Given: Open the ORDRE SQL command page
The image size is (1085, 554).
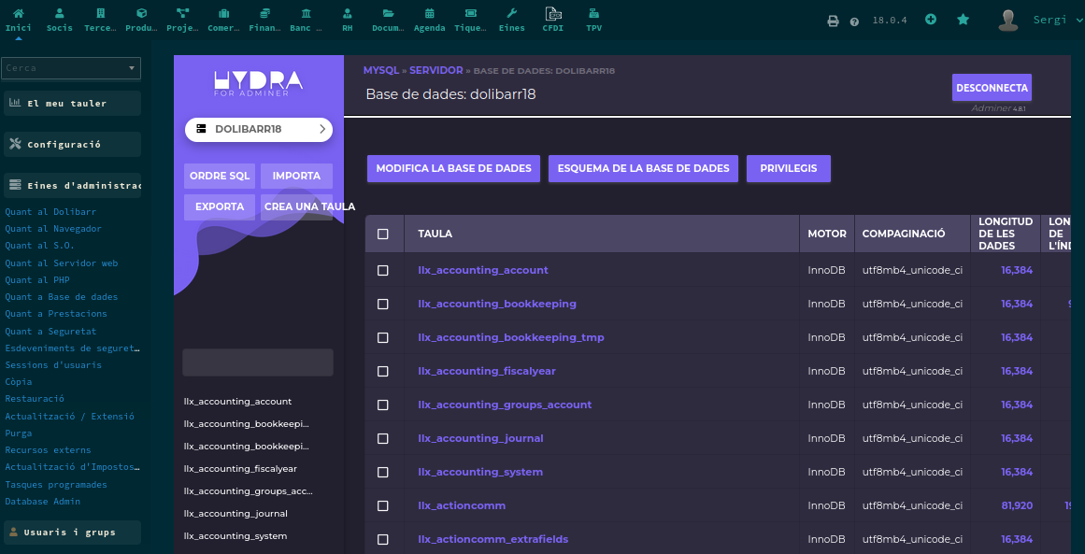Looking at the screenshot, I should [220, 177].
